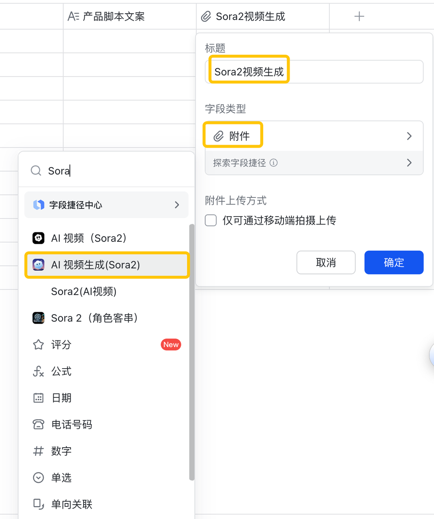
Task: Click the info icon beside 探索字段捷径
Action: click(274, 163)
